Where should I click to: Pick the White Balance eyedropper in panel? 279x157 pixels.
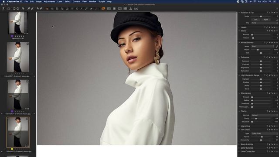click(x=277, y=47)
